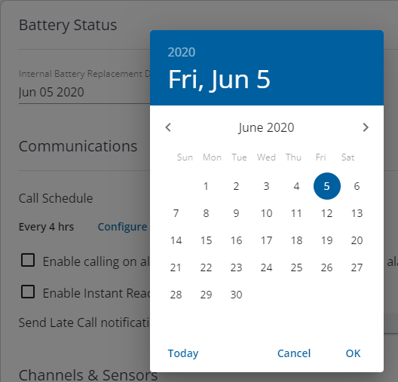Image resolution: width=398 pixels, height=382 pixels.
Task: Pick Saturday June 13
Action: (x=357, y=213)
